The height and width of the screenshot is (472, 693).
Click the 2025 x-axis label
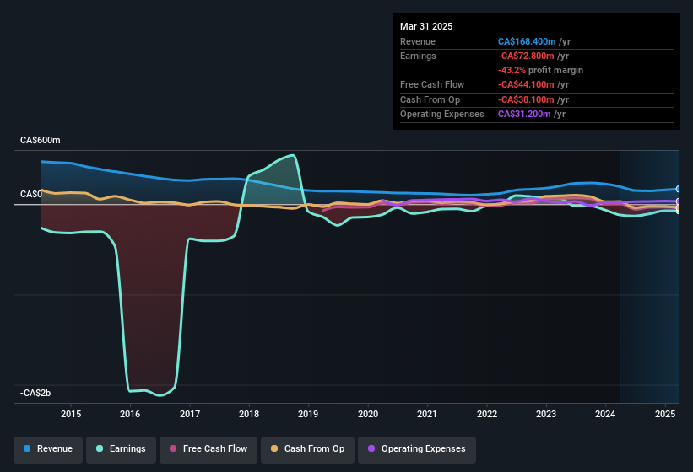664,414
